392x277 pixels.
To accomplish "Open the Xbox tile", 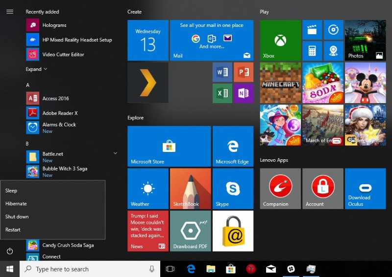I will tap(280, 41).
